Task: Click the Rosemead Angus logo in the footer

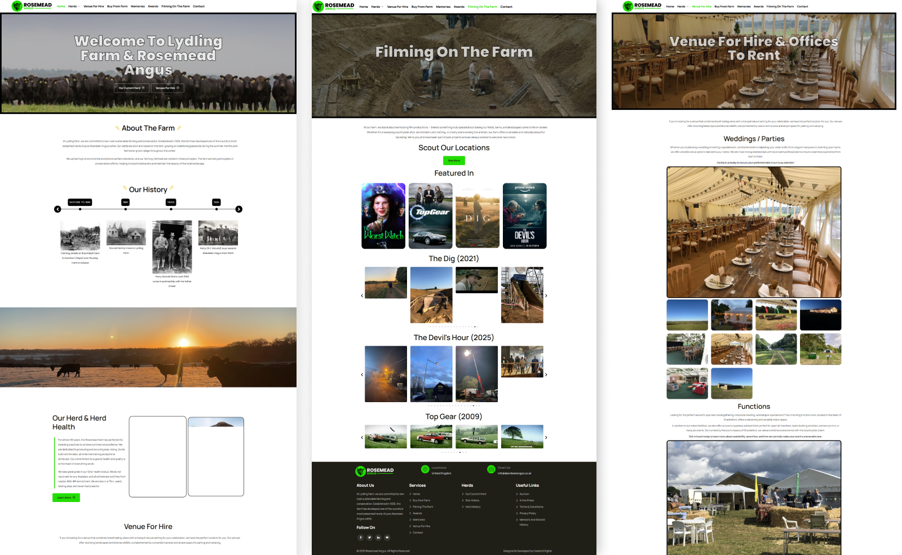Action: coord(360,472)
